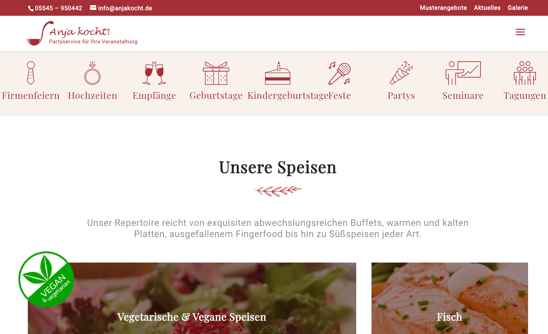
Task: Select the Feste microphone icon
Action: (x=340, y=73)
